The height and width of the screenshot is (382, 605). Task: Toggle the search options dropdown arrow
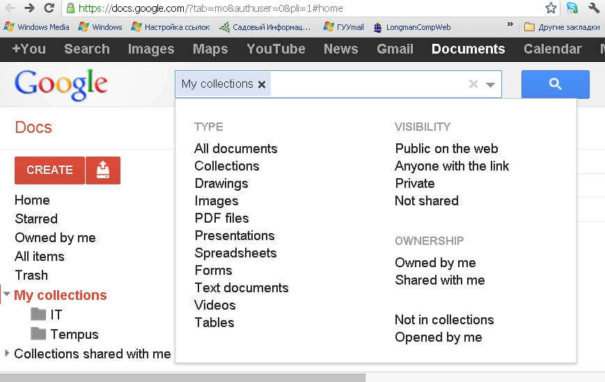coord(490,84)
